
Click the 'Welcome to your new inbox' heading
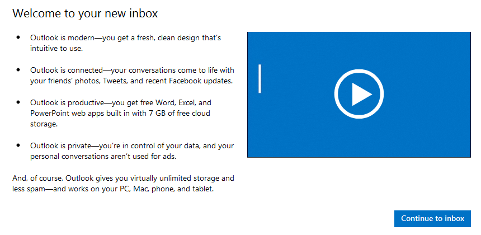click(x=84, y=12)
